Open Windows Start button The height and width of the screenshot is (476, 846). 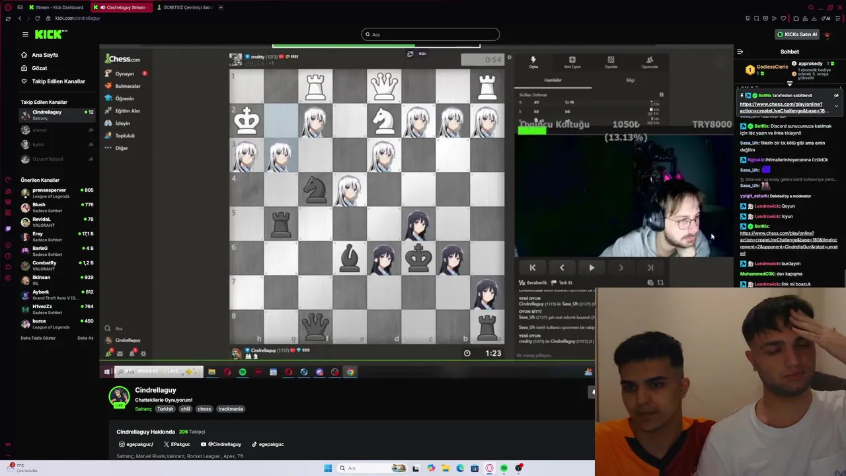click(x=328, y=468)
